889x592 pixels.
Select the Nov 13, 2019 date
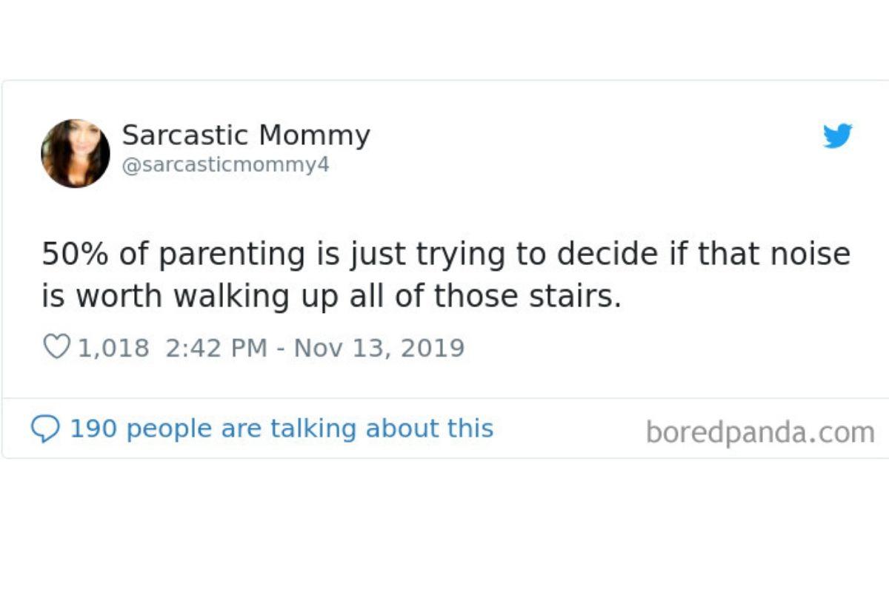379,347
